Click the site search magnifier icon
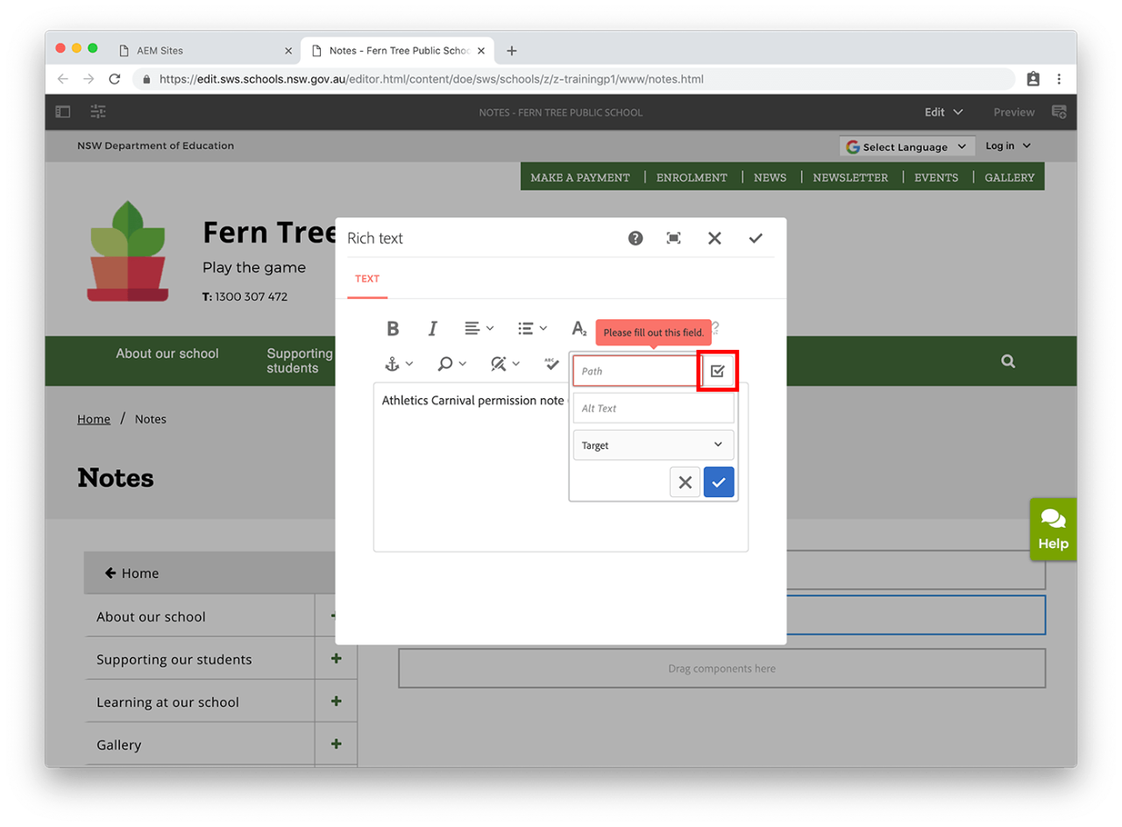The width and height of the screenshot is (1122, 827). 1008,360
